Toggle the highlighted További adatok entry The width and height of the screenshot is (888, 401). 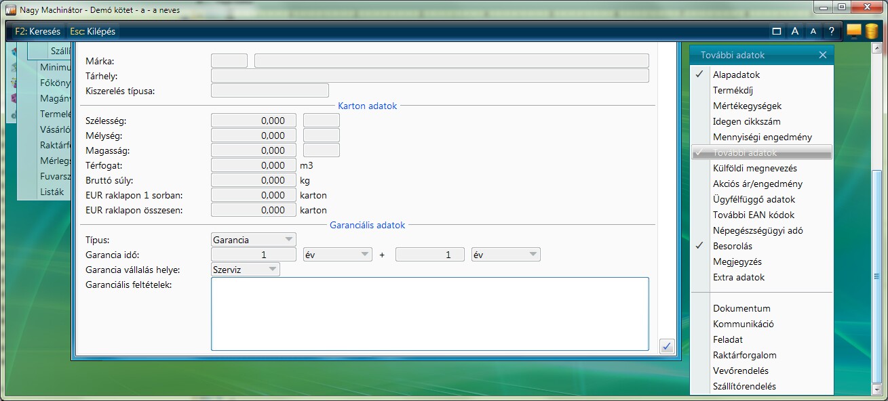pyautogui.click(x=762, y=152)
